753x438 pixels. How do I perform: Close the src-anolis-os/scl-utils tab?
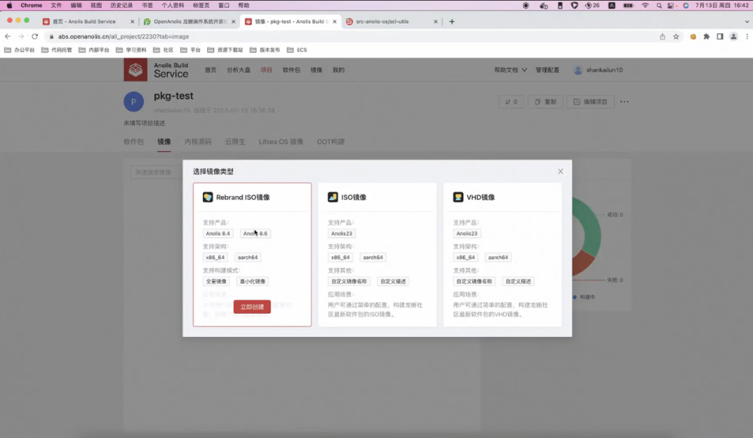[x=436, y=22]
